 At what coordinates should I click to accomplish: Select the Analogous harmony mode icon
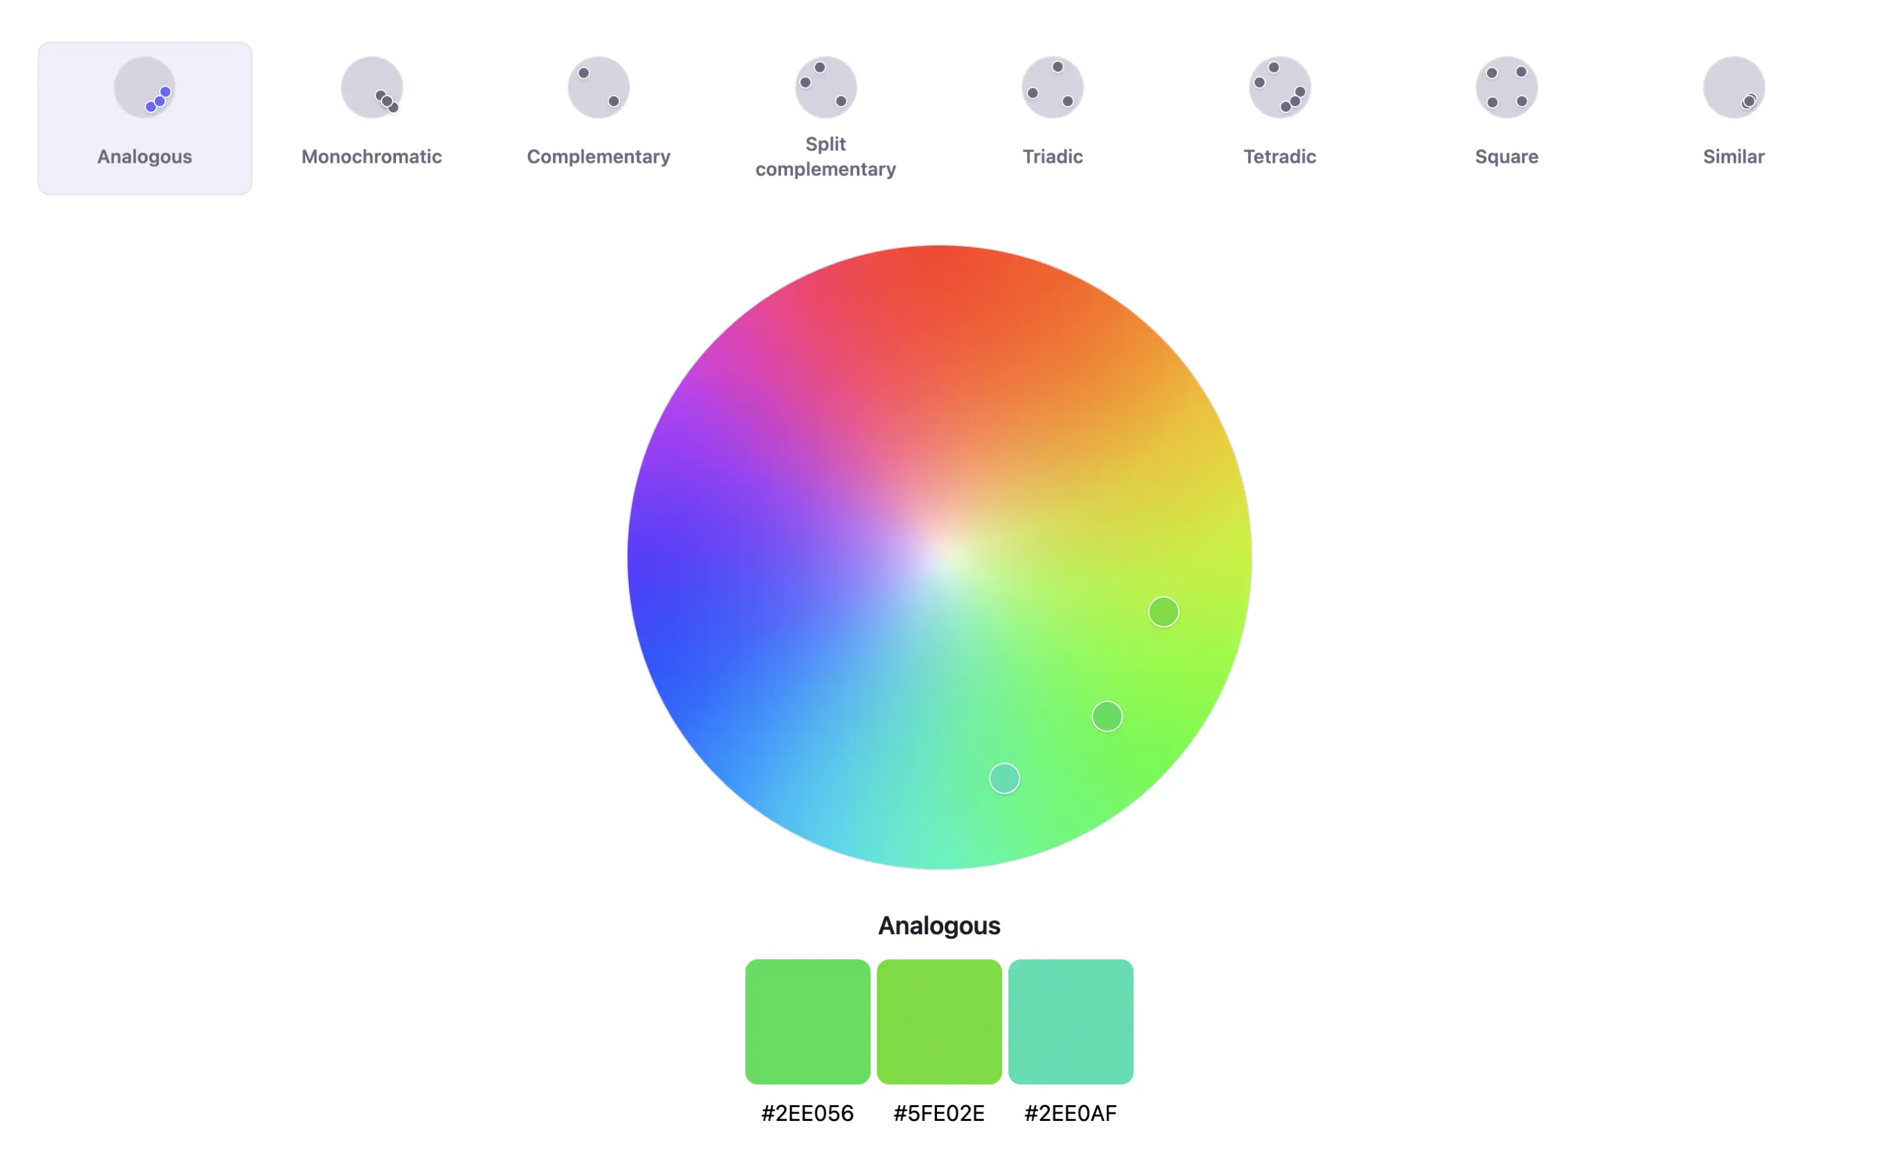click(145, 87)
